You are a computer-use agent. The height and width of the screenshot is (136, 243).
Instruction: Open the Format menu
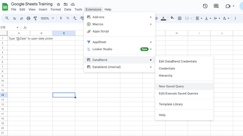[x=56, y=10]
